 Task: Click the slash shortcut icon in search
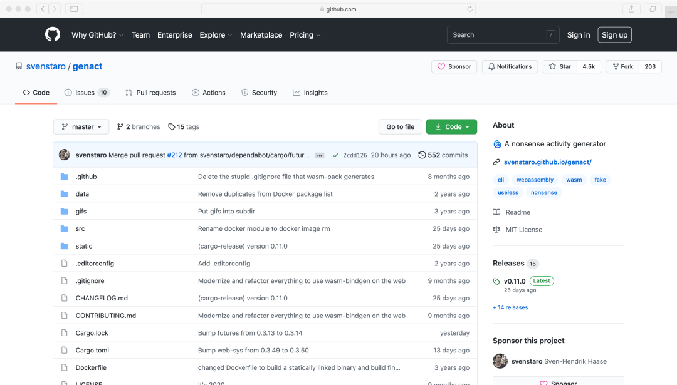[550, 35]
